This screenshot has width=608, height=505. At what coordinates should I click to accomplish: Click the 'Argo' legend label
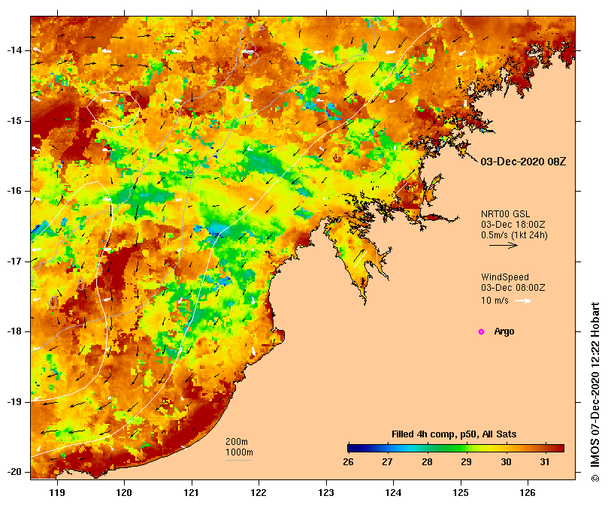coord(504,331)
